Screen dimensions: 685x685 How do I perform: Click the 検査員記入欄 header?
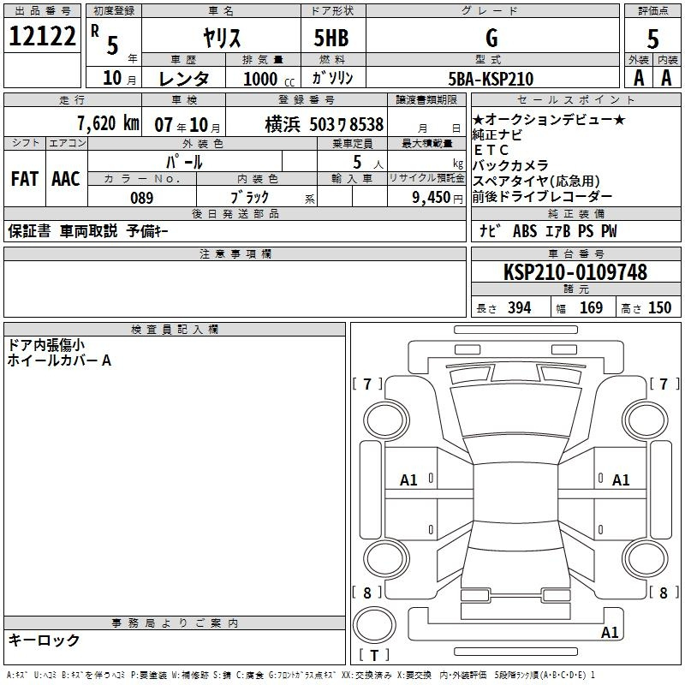[x=175, y=330]
